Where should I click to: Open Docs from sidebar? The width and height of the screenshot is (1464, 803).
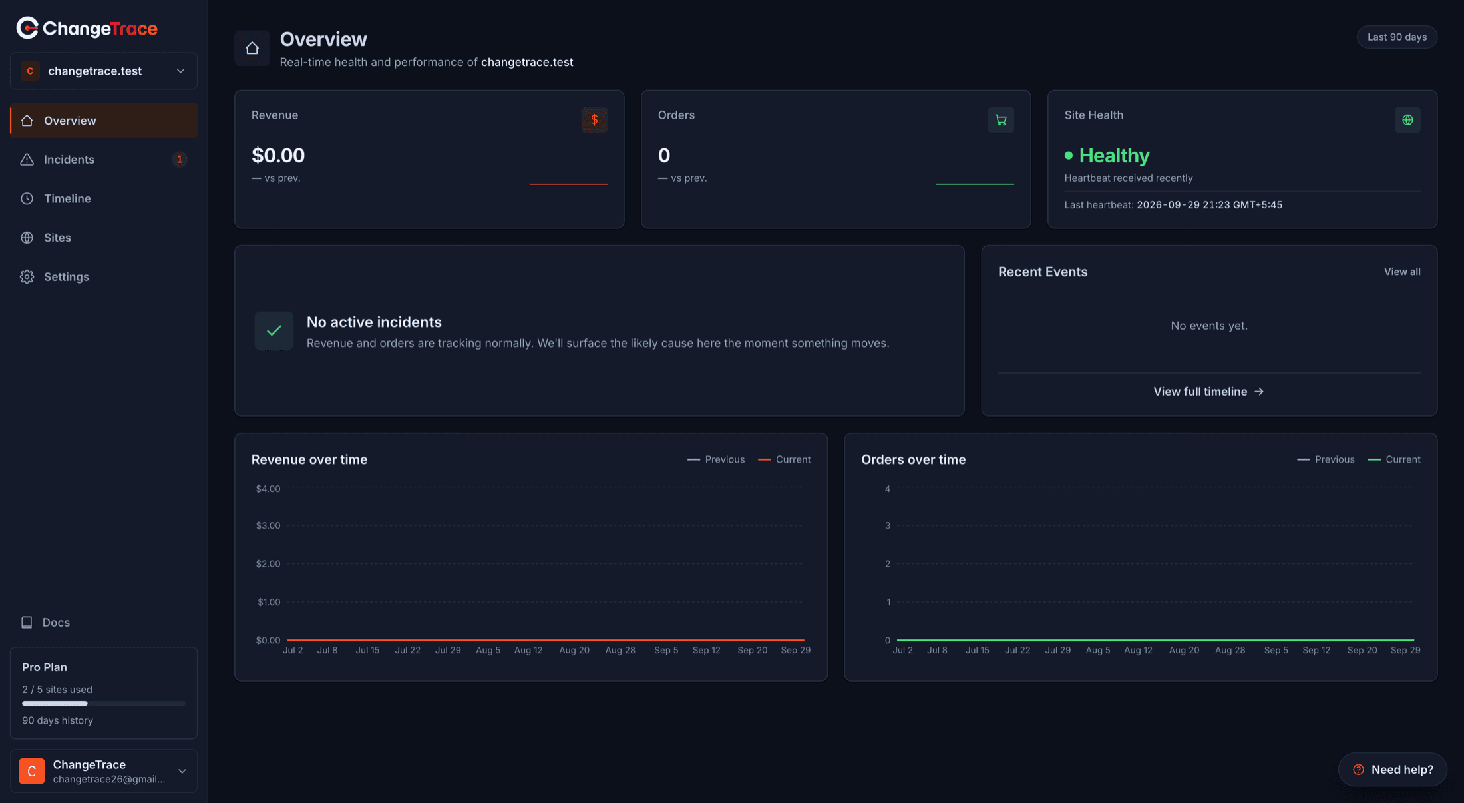click(x=104, y=623)
